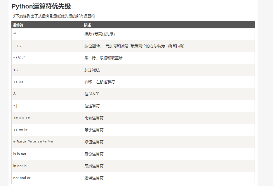Click the '^ |' operator cell
Screen dimensions: 273x186
pyautogui.click(x=47, y=106)
